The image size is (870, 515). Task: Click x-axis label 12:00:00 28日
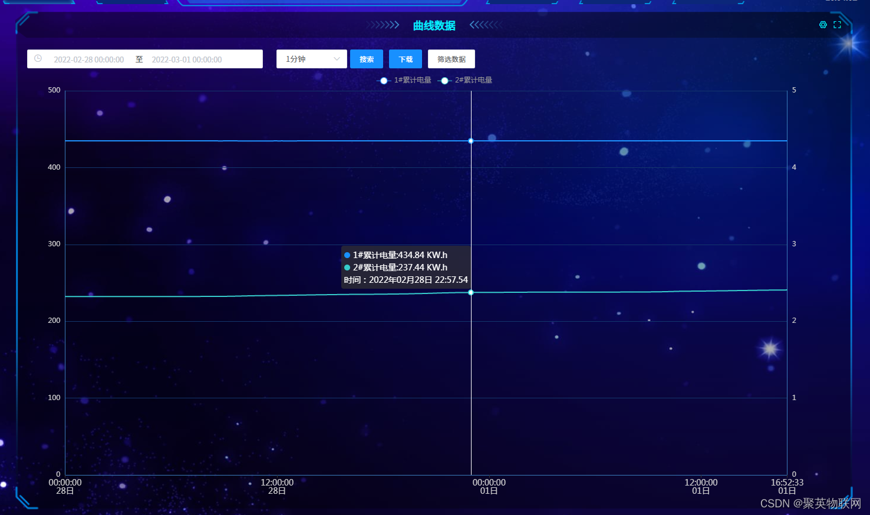[x=277, y=487]
